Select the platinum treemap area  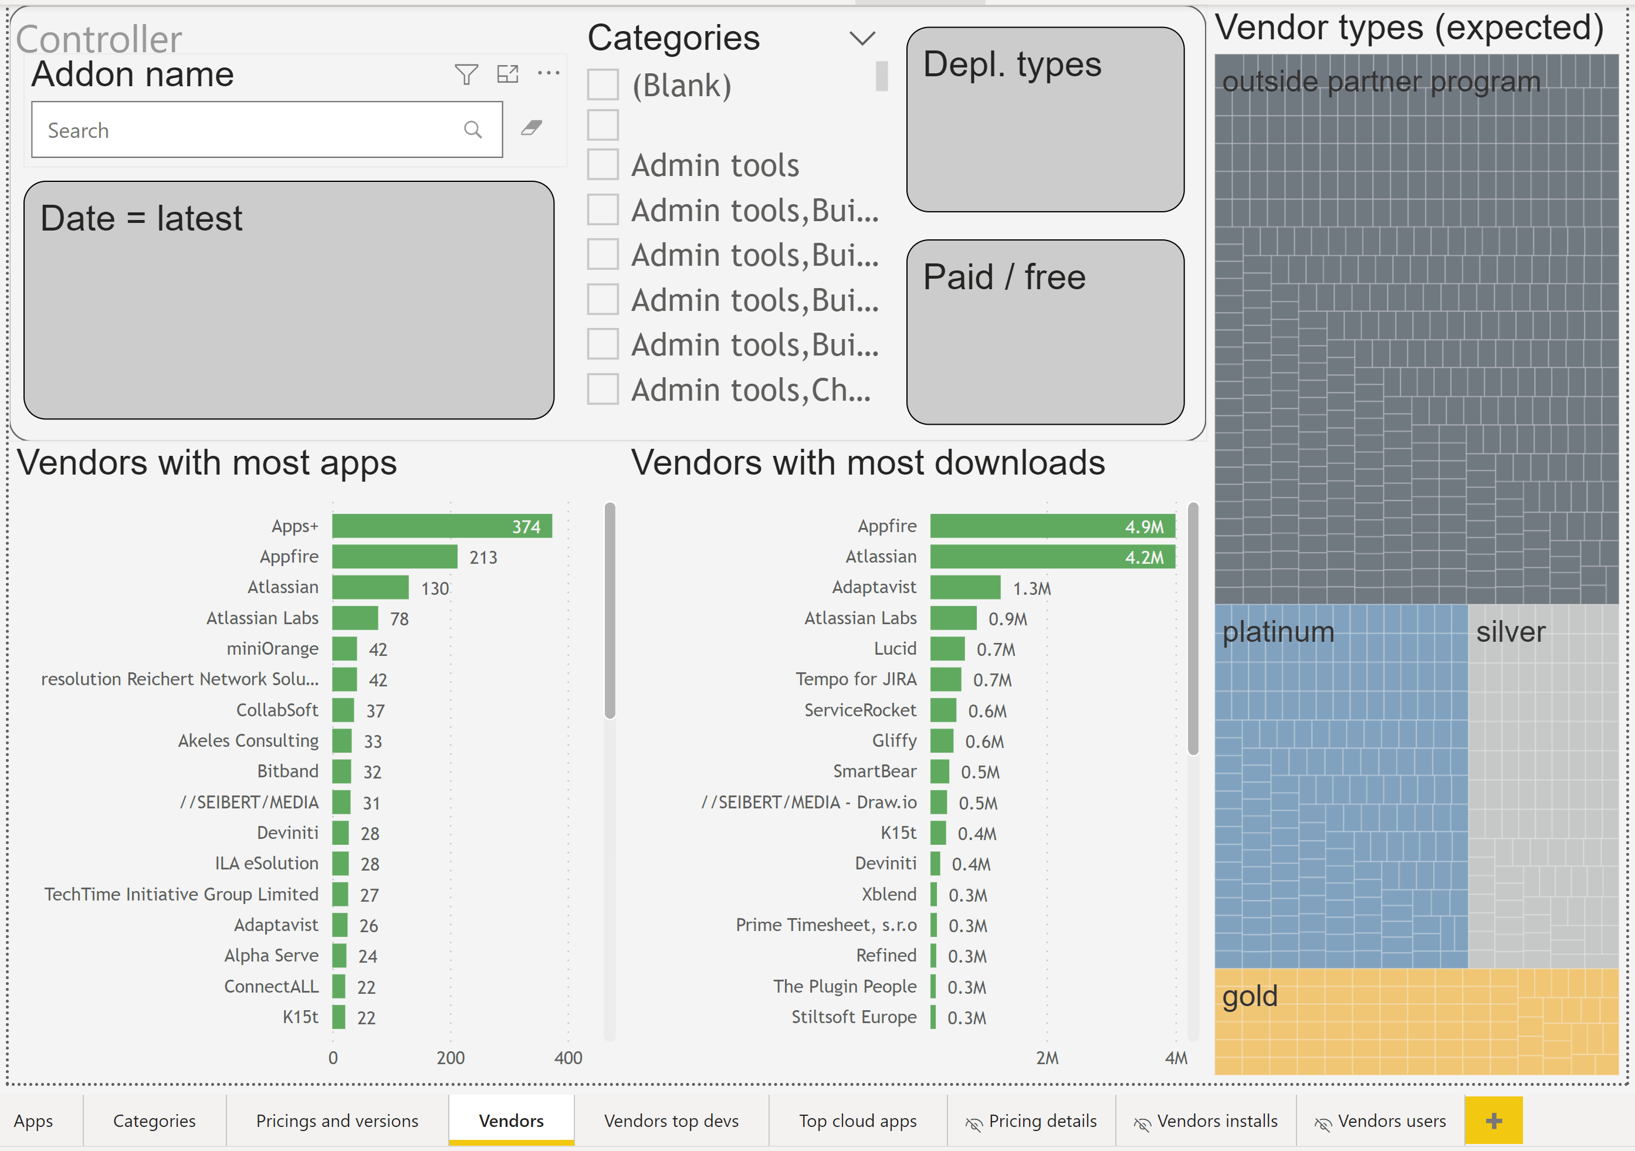pos(1341,786)
